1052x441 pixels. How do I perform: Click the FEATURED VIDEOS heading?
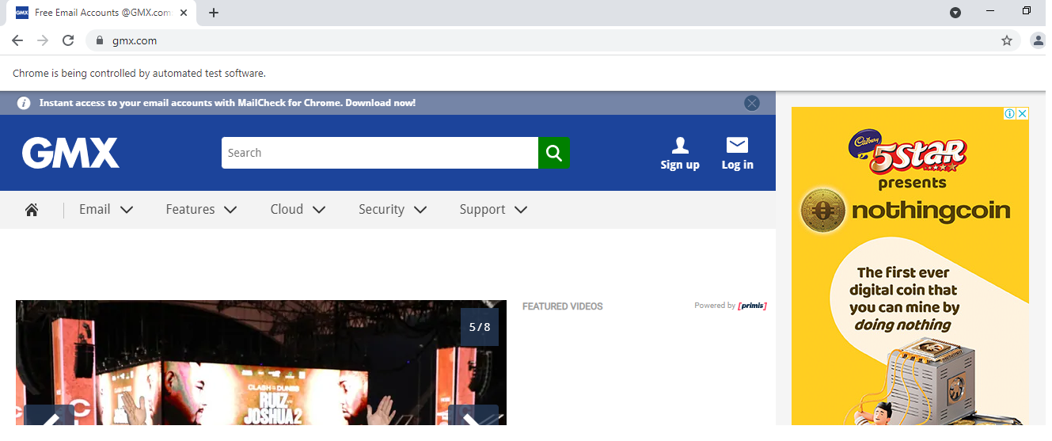tap(563, 306)
